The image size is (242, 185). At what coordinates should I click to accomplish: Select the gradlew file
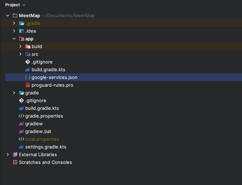pos(34,124)
